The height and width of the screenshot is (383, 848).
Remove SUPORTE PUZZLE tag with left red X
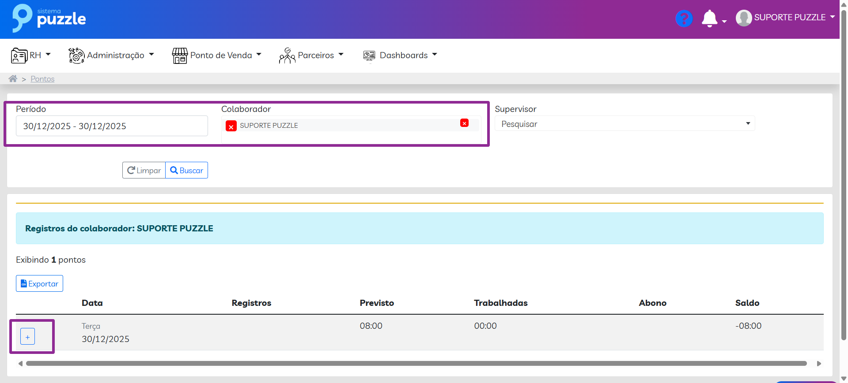[x=231, y=126]
